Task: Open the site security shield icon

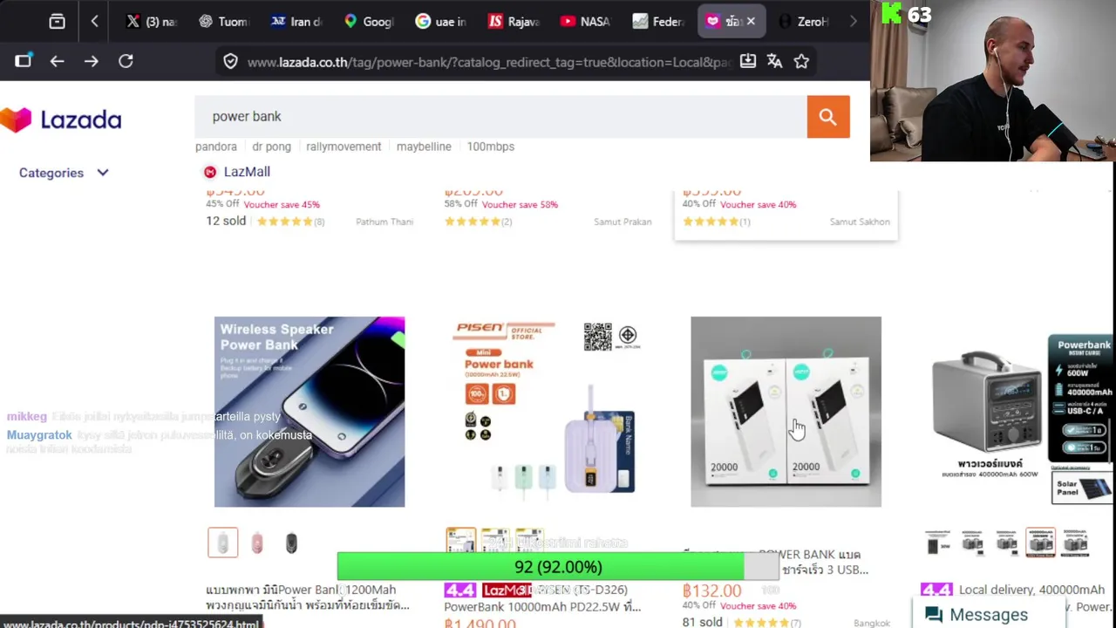Action: 230,61
